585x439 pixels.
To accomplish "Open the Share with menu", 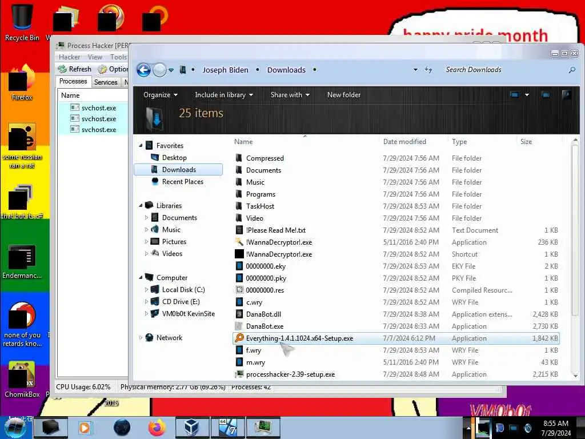I will (x=290, y=95).
